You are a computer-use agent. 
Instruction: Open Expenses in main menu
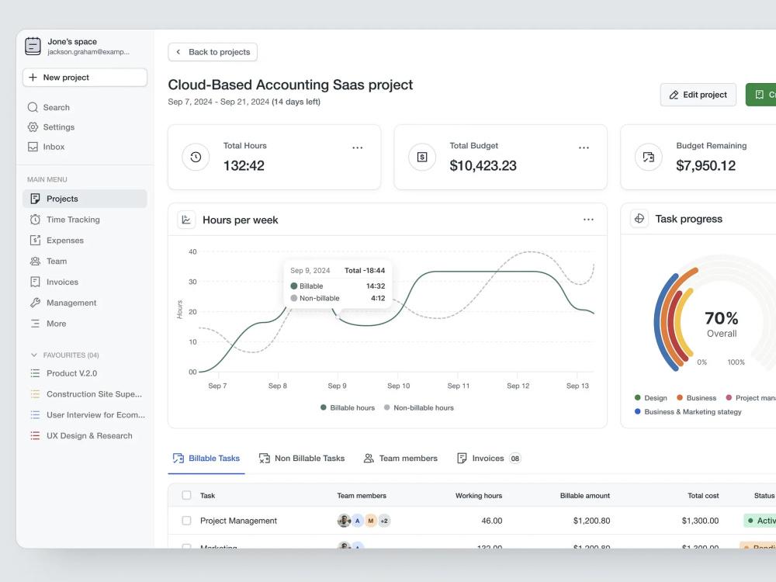point(85,241)
